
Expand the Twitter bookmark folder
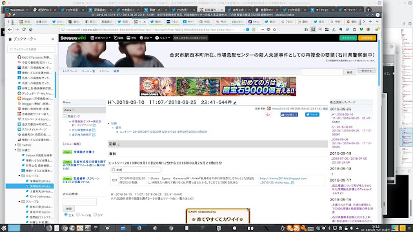click(15, 145)
